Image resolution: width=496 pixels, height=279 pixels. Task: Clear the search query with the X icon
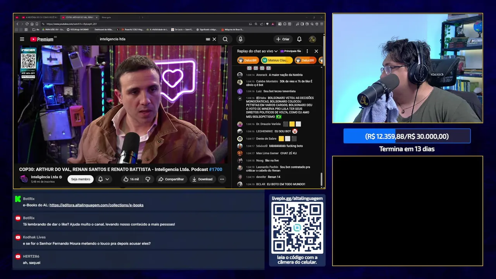coord(214,39)
